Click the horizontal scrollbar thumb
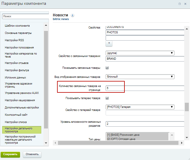Image resolution: width=190 pixels, height=160 pixels. (x=118, y=143)
